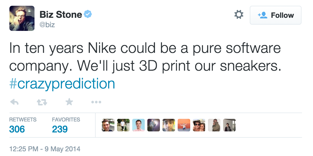Click the Biz Stone display name

(61, 15)
